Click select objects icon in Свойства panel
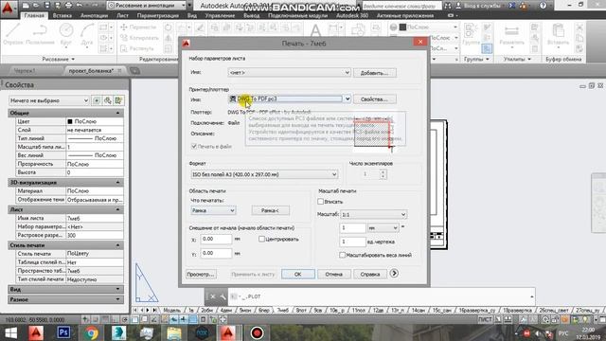The height and width of the screenshot is (341, 606). [x=107, y=100]
